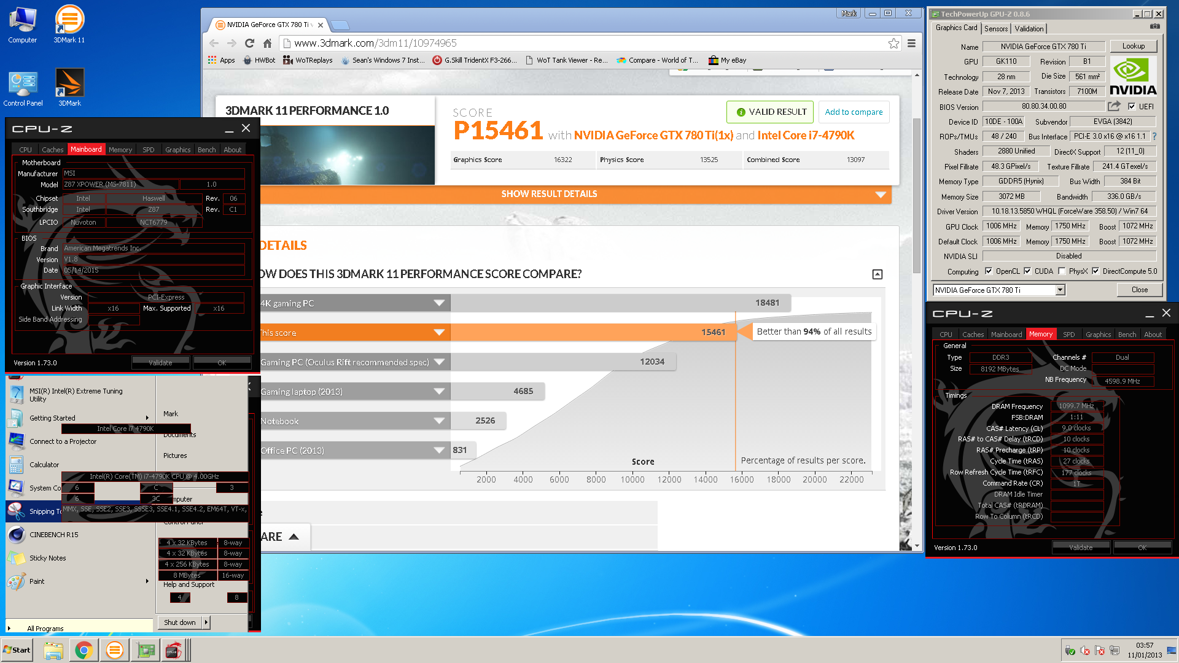This screenshot has height=663, width=1179.
Task: Open the Control Panel desktop icon
Action: (23, 88)
